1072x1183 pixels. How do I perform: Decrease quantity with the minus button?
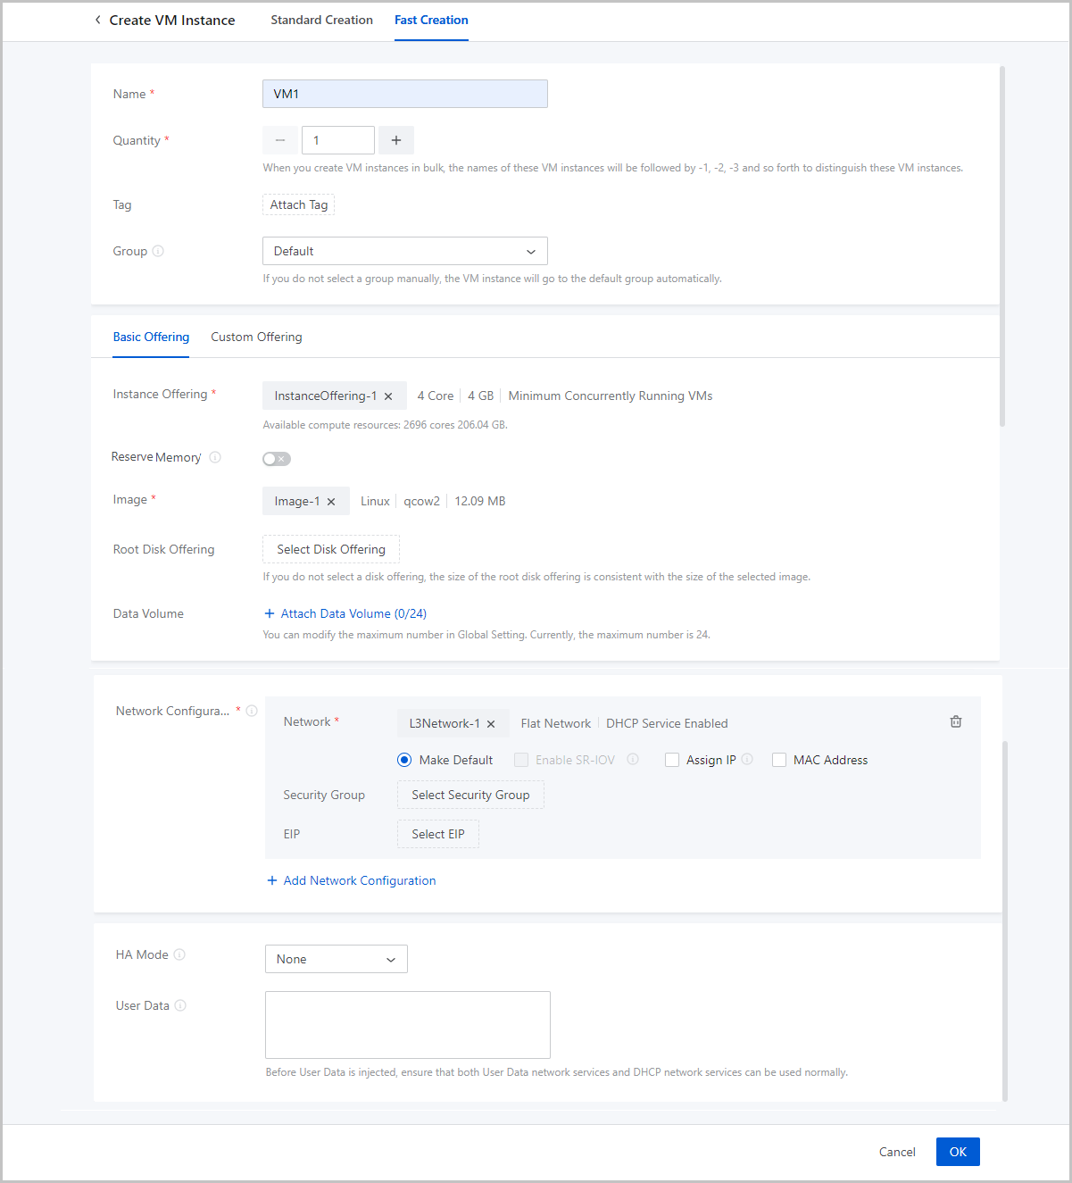point(280,140)
